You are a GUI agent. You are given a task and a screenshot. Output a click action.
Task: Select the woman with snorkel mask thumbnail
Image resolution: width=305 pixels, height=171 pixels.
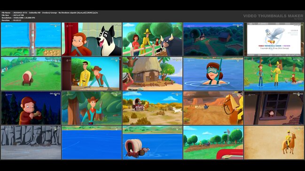213,74
